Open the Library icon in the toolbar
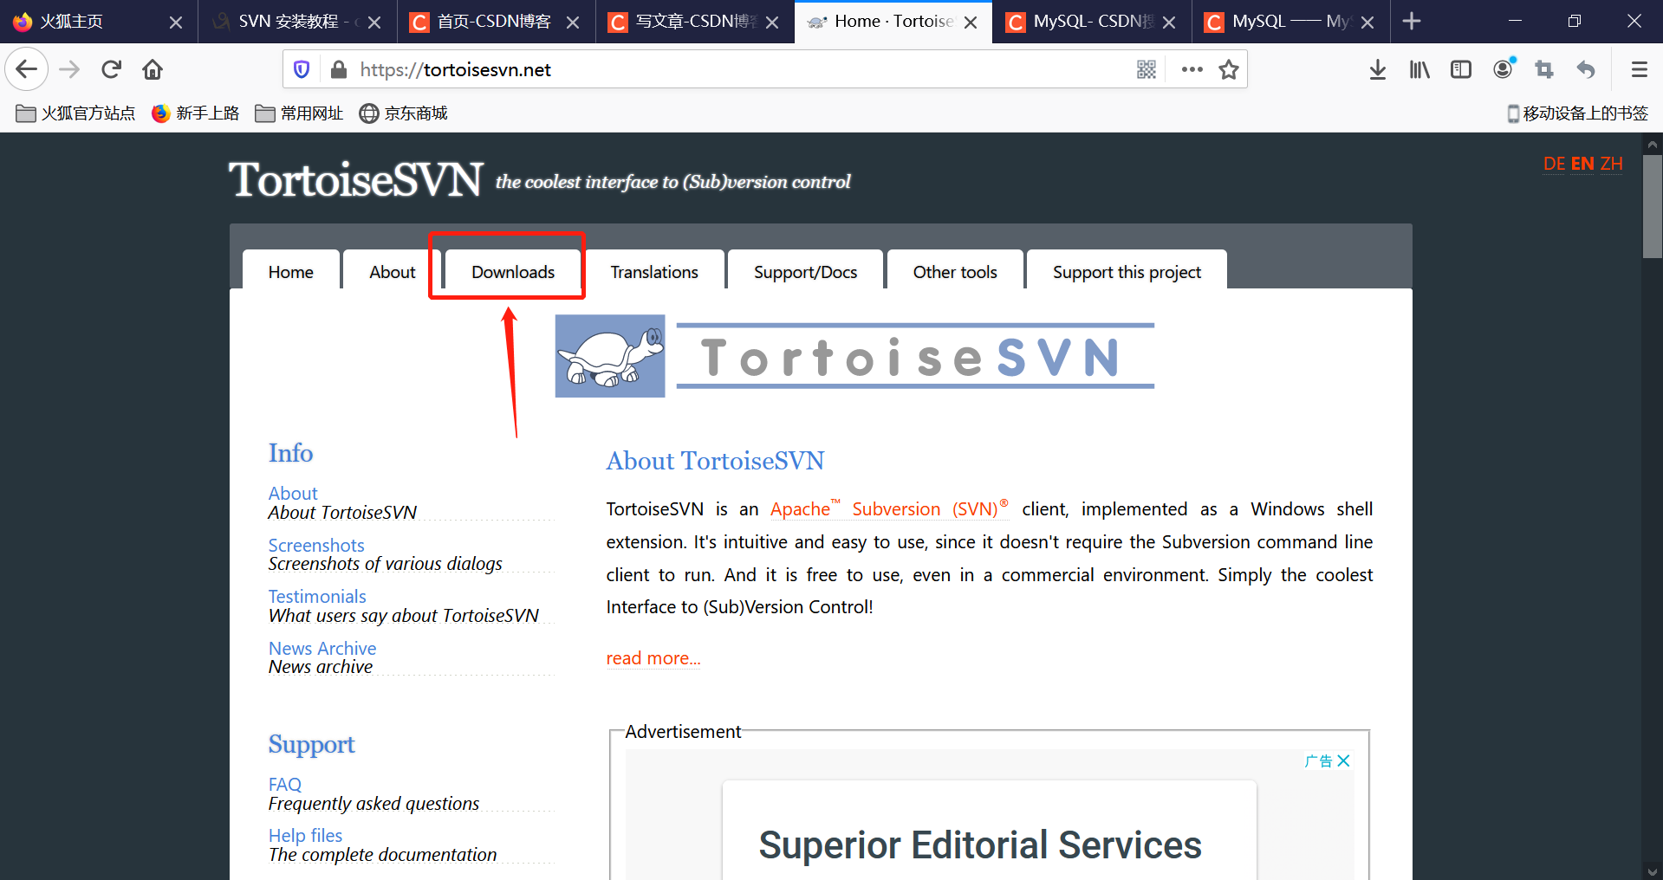Viewport: 1663px width, 880px height. [x=1419, y=69]
